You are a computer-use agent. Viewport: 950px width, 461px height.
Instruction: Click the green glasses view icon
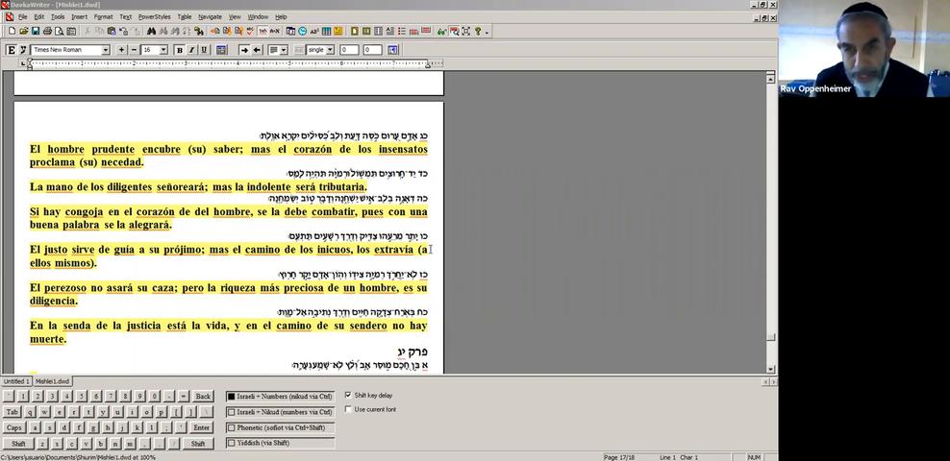click(441, 31)
